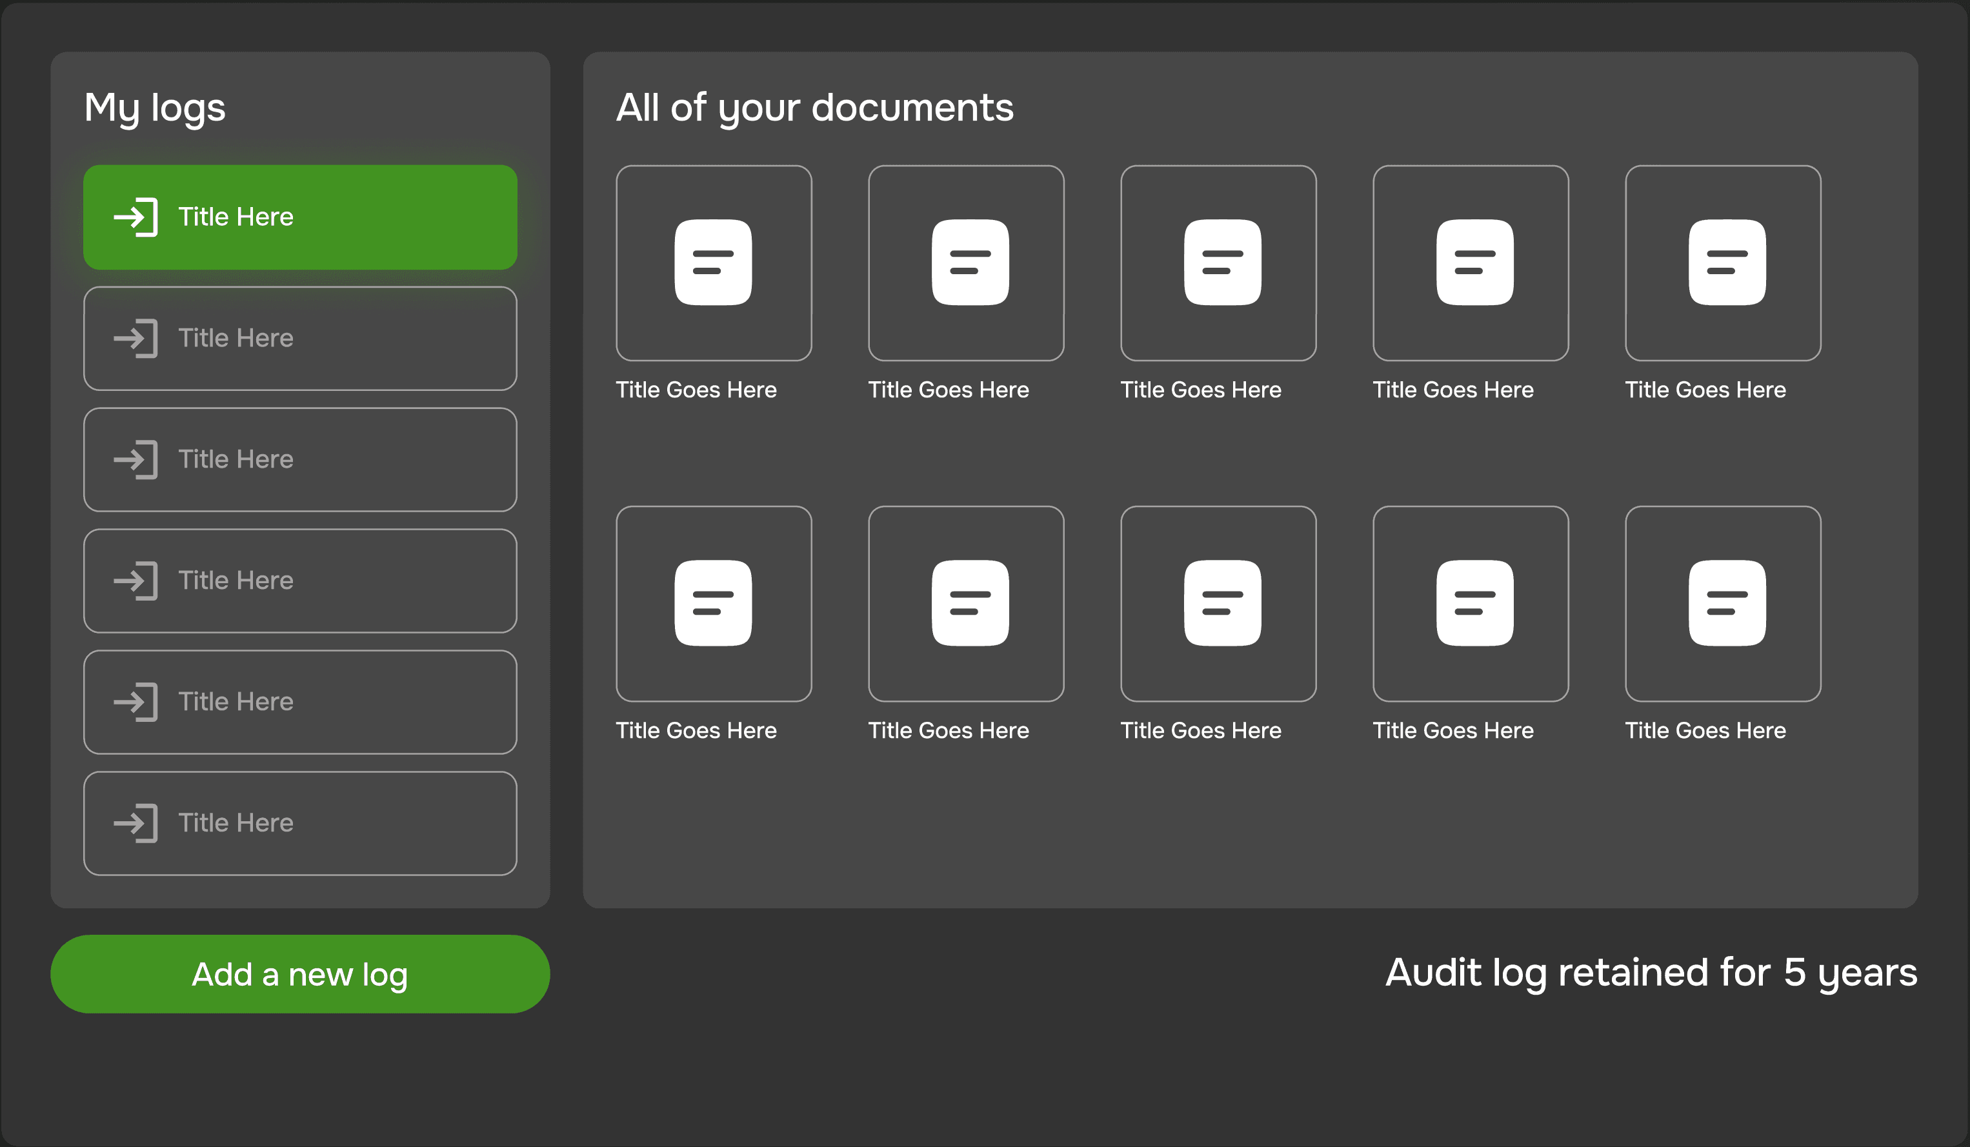The height and width of the screenshot is (1147, 1970).
Task: Click the 'Add a new log' button
Action: tap(300, 974)
